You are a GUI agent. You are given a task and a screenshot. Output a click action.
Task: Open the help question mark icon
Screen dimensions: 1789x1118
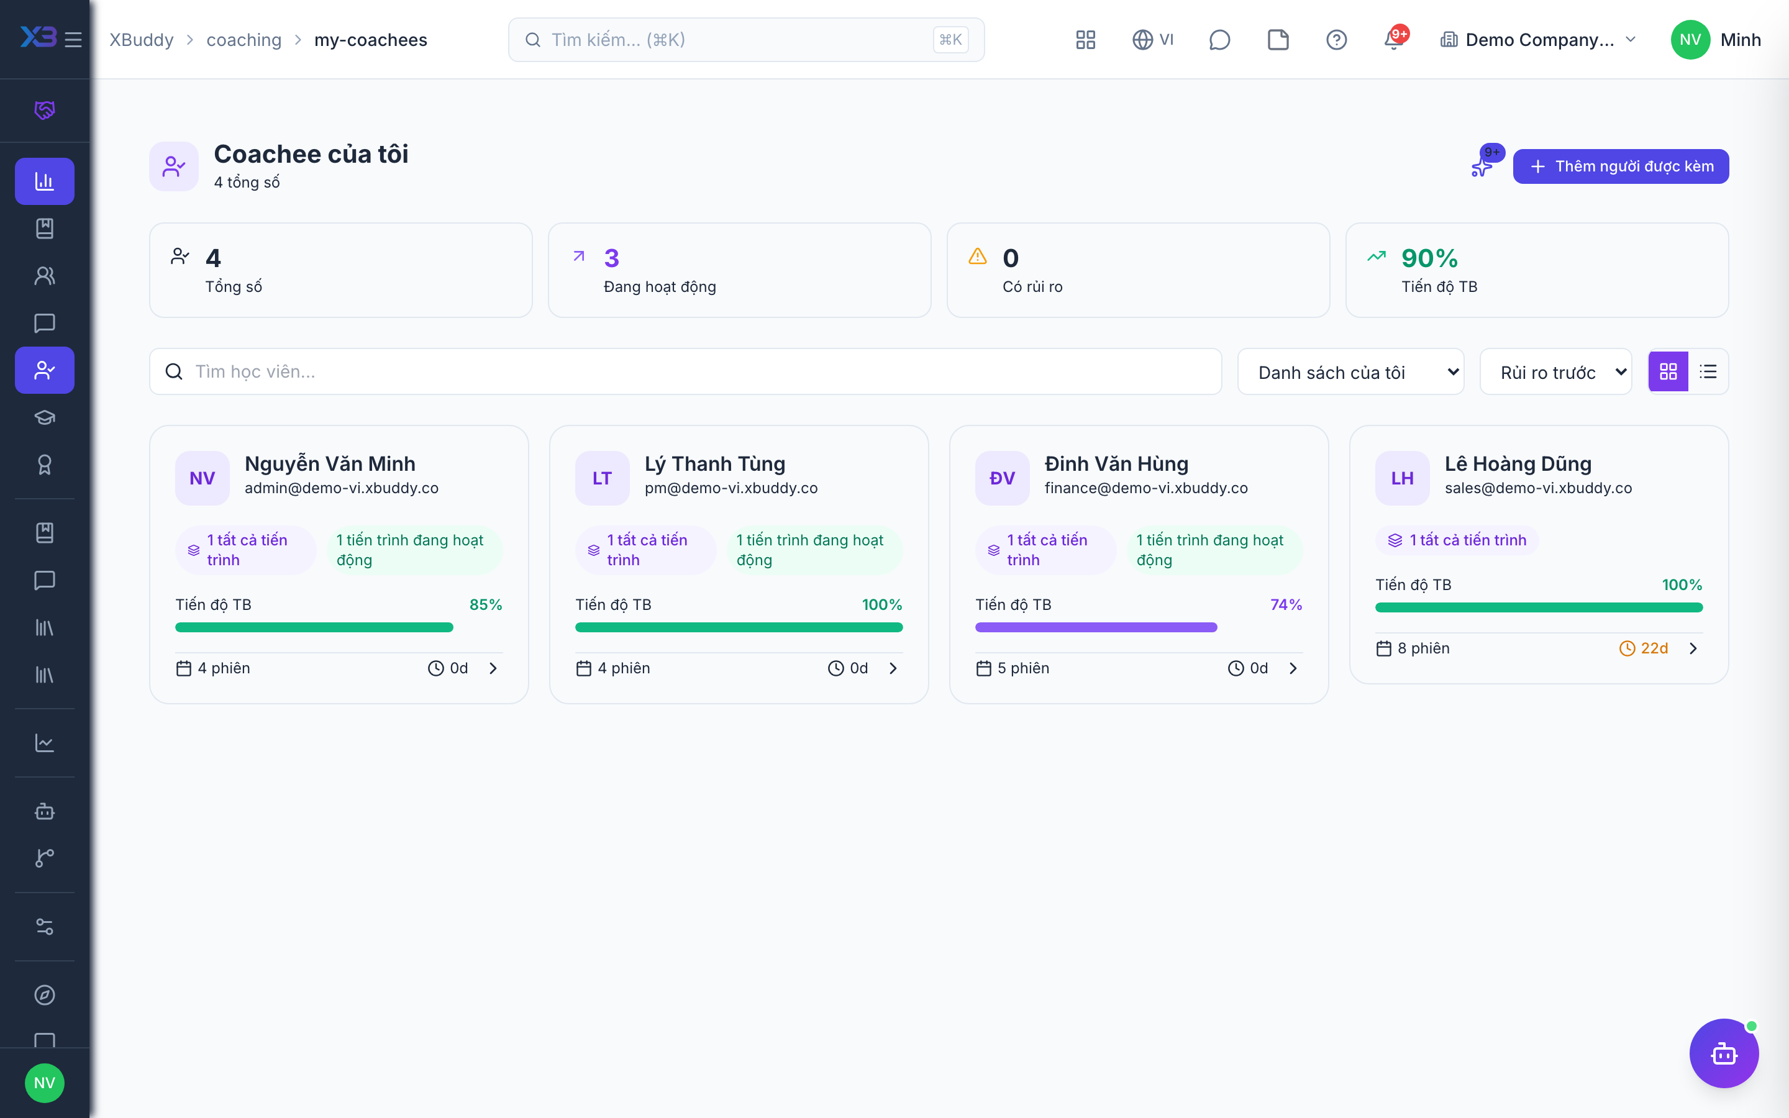[1336, 40]
